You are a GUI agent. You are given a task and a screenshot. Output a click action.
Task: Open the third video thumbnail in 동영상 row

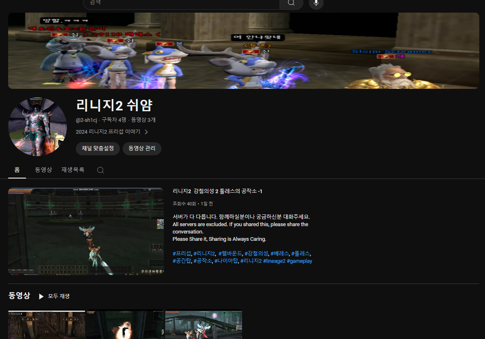click(x=203, y=325)
